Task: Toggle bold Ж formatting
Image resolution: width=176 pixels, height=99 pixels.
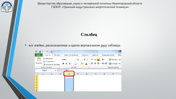Action: click(63, 64)
